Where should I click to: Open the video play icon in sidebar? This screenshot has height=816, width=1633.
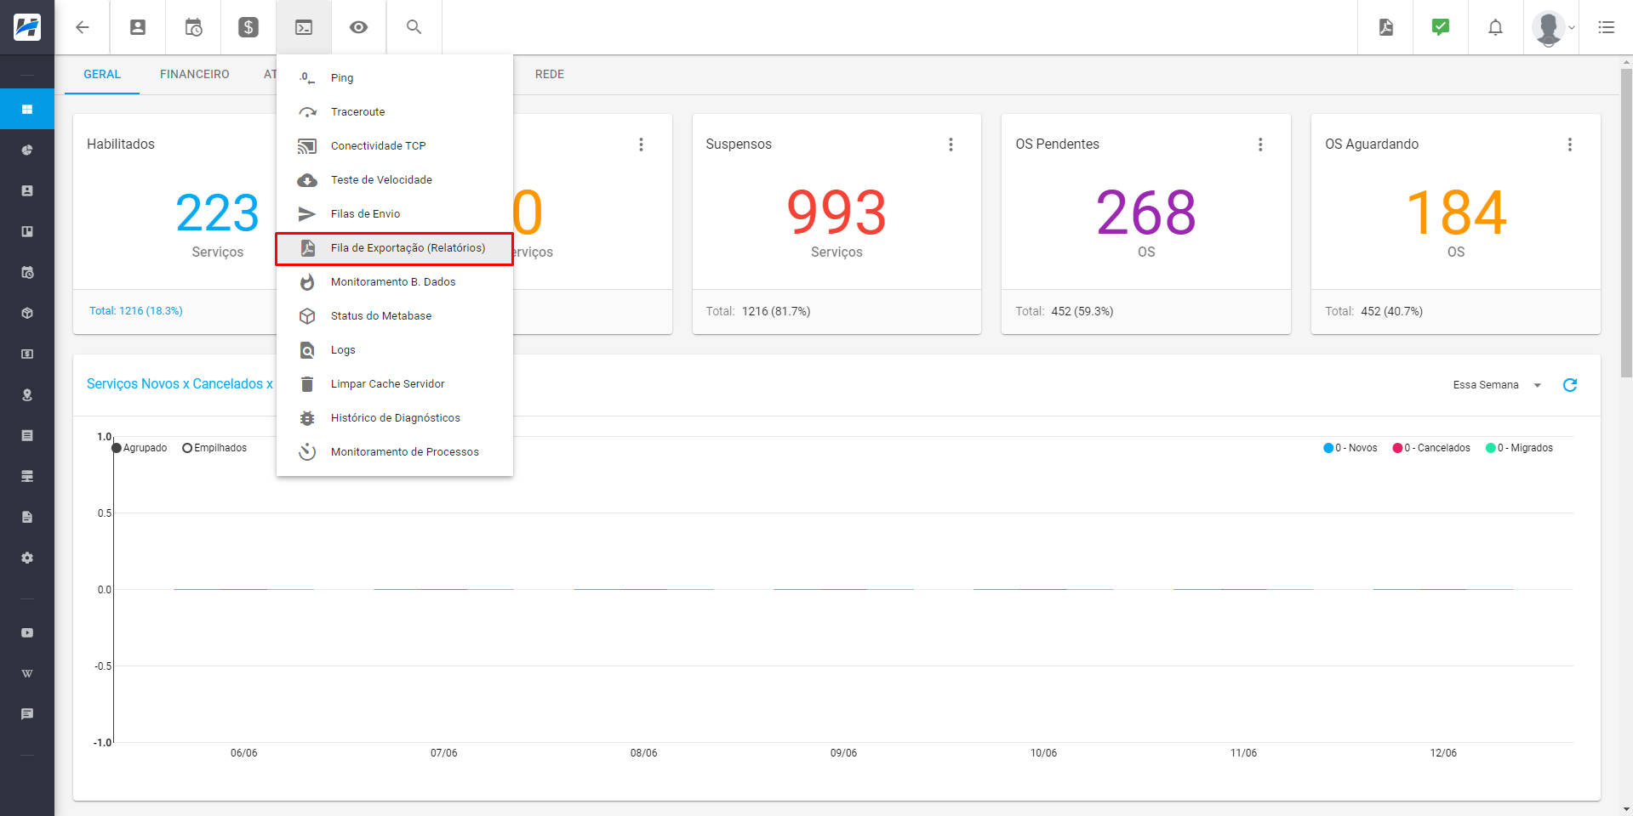[27, 633]
